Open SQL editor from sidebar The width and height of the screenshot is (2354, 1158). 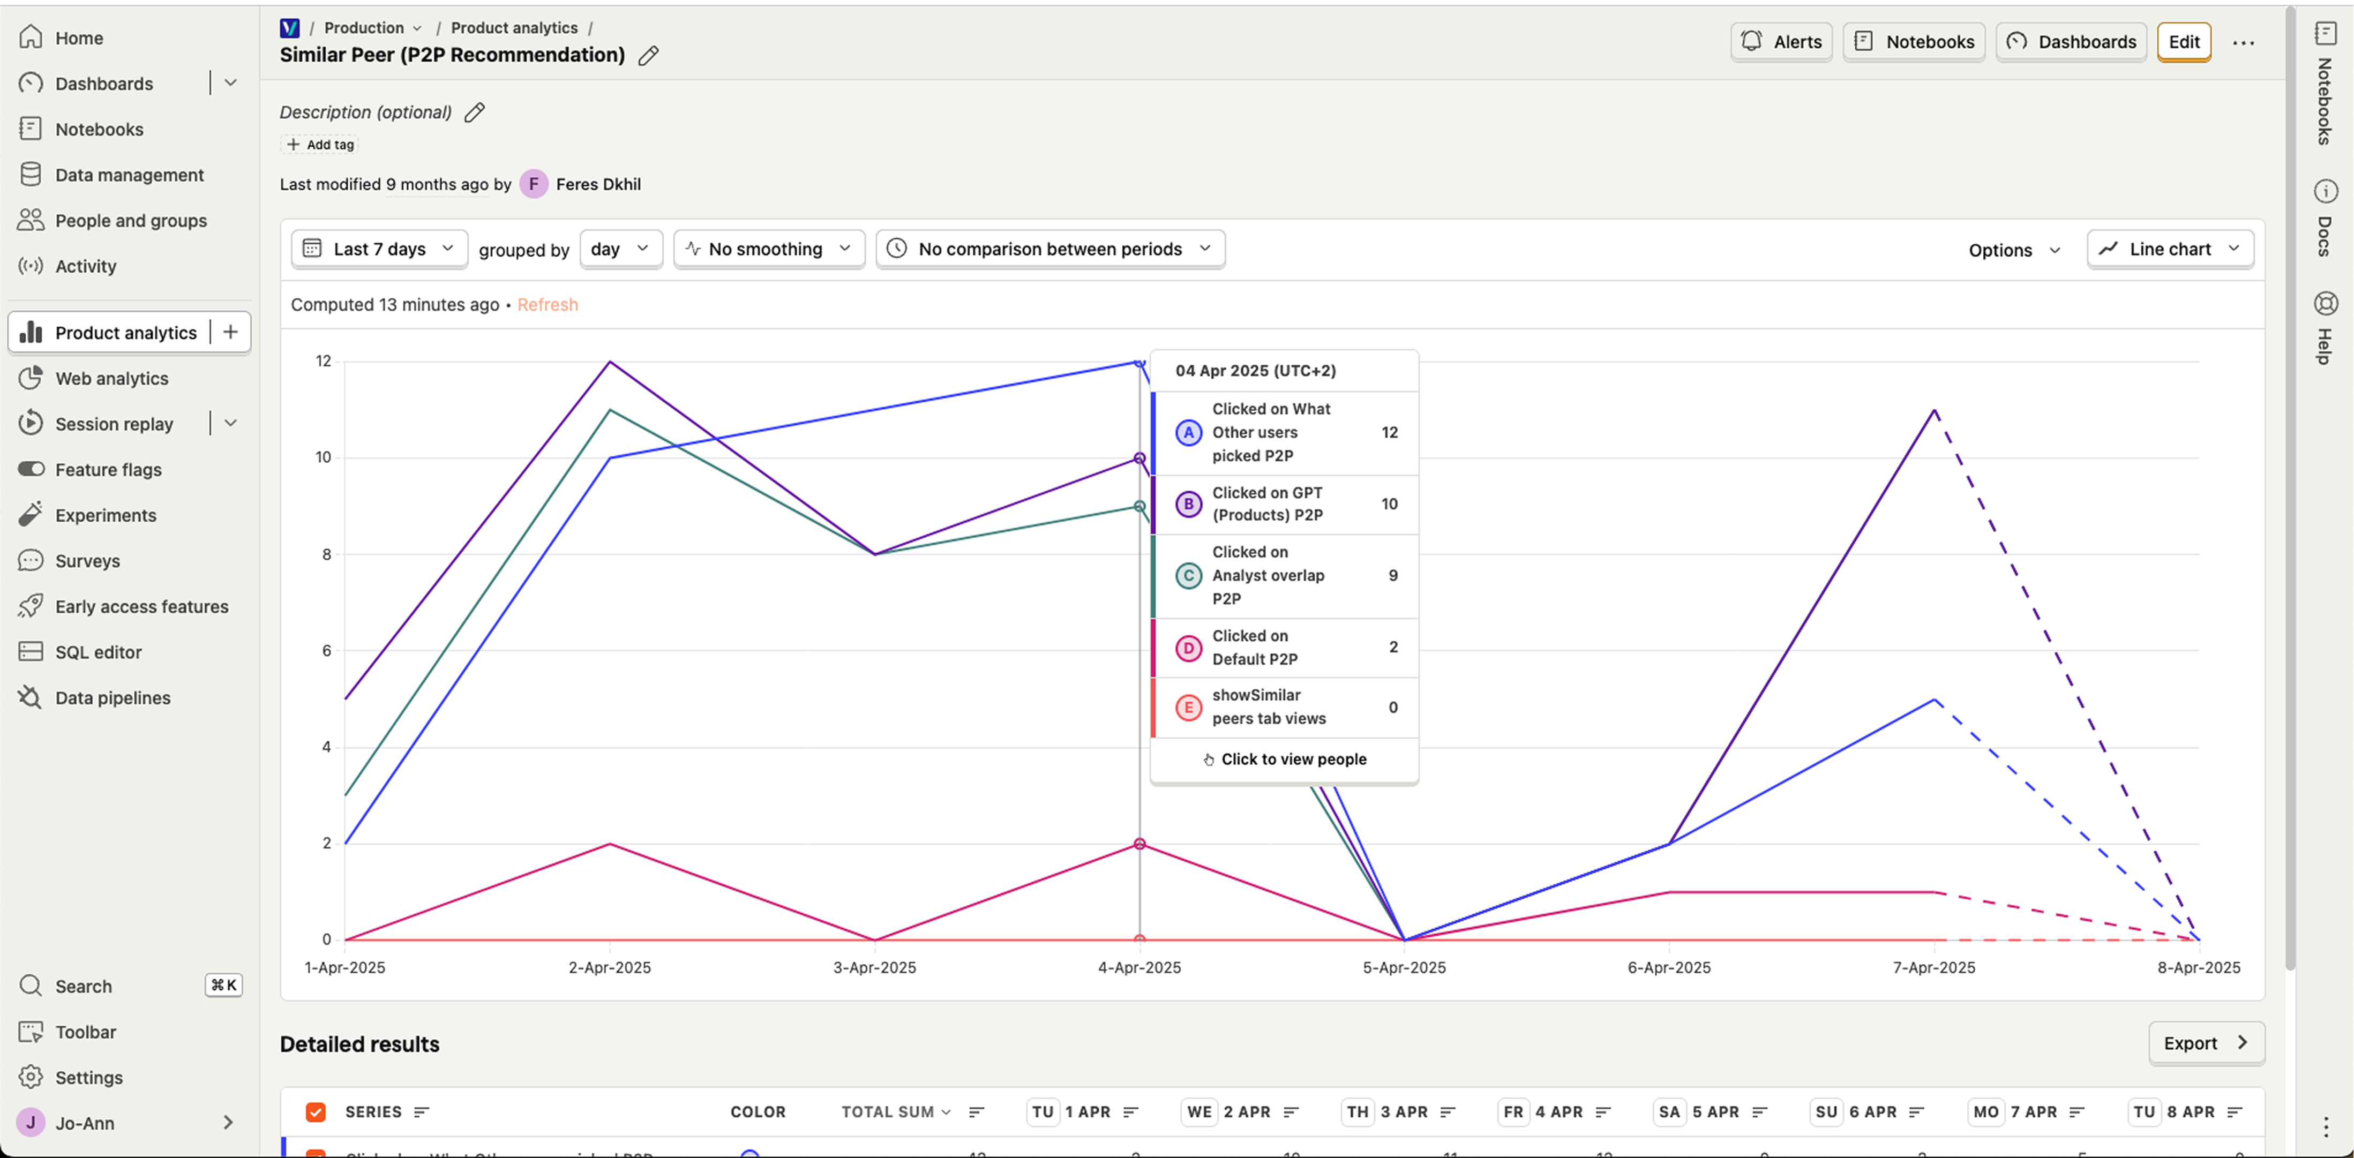click(98, 652)
